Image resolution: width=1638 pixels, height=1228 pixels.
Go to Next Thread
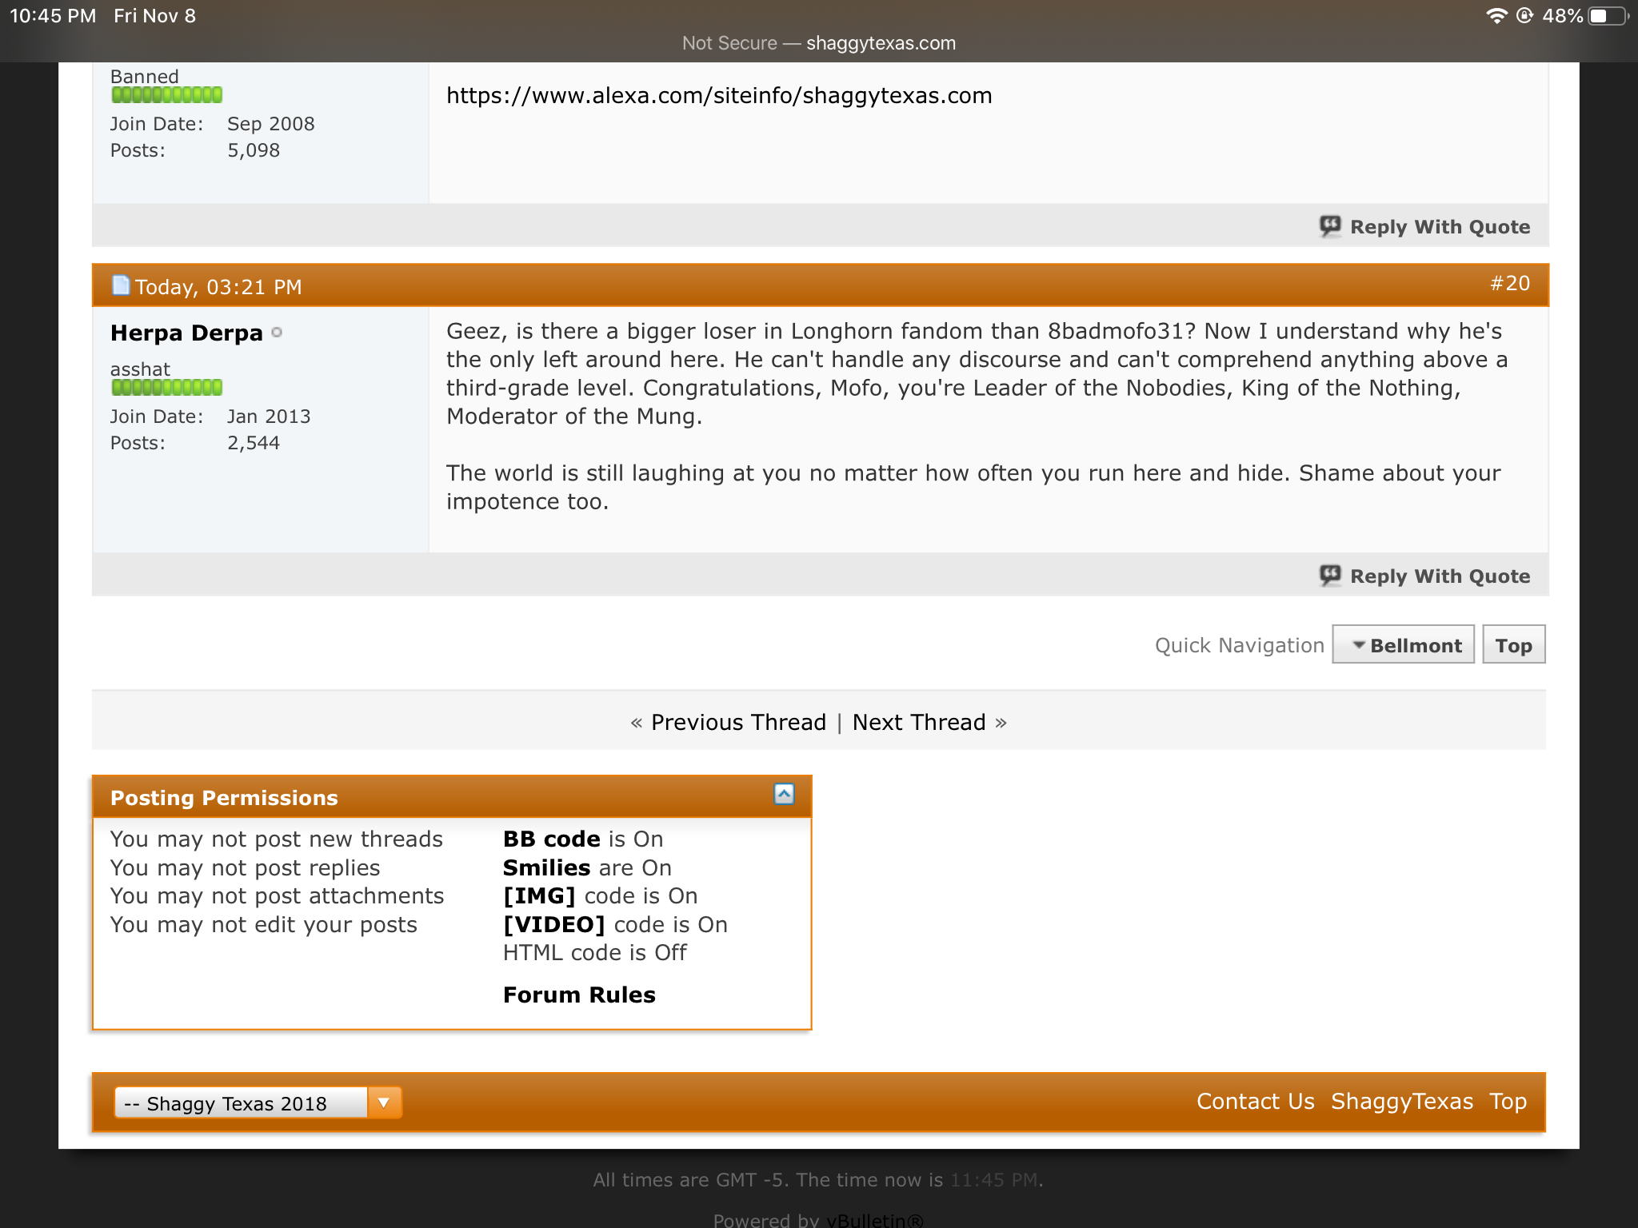(x=919, y=722)
